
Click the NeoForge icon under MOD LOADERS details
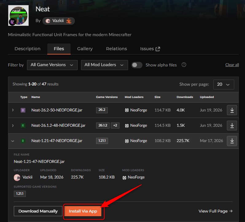click(x=124, y=177)
